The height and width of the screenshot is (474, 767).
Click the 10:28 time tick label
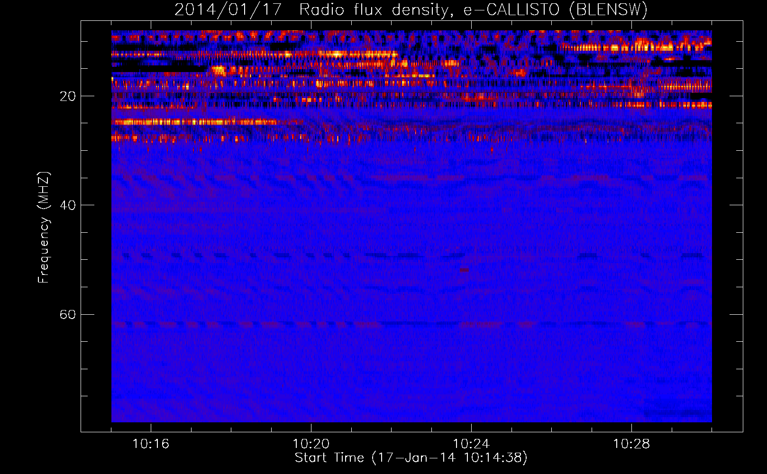coord(631,444)
